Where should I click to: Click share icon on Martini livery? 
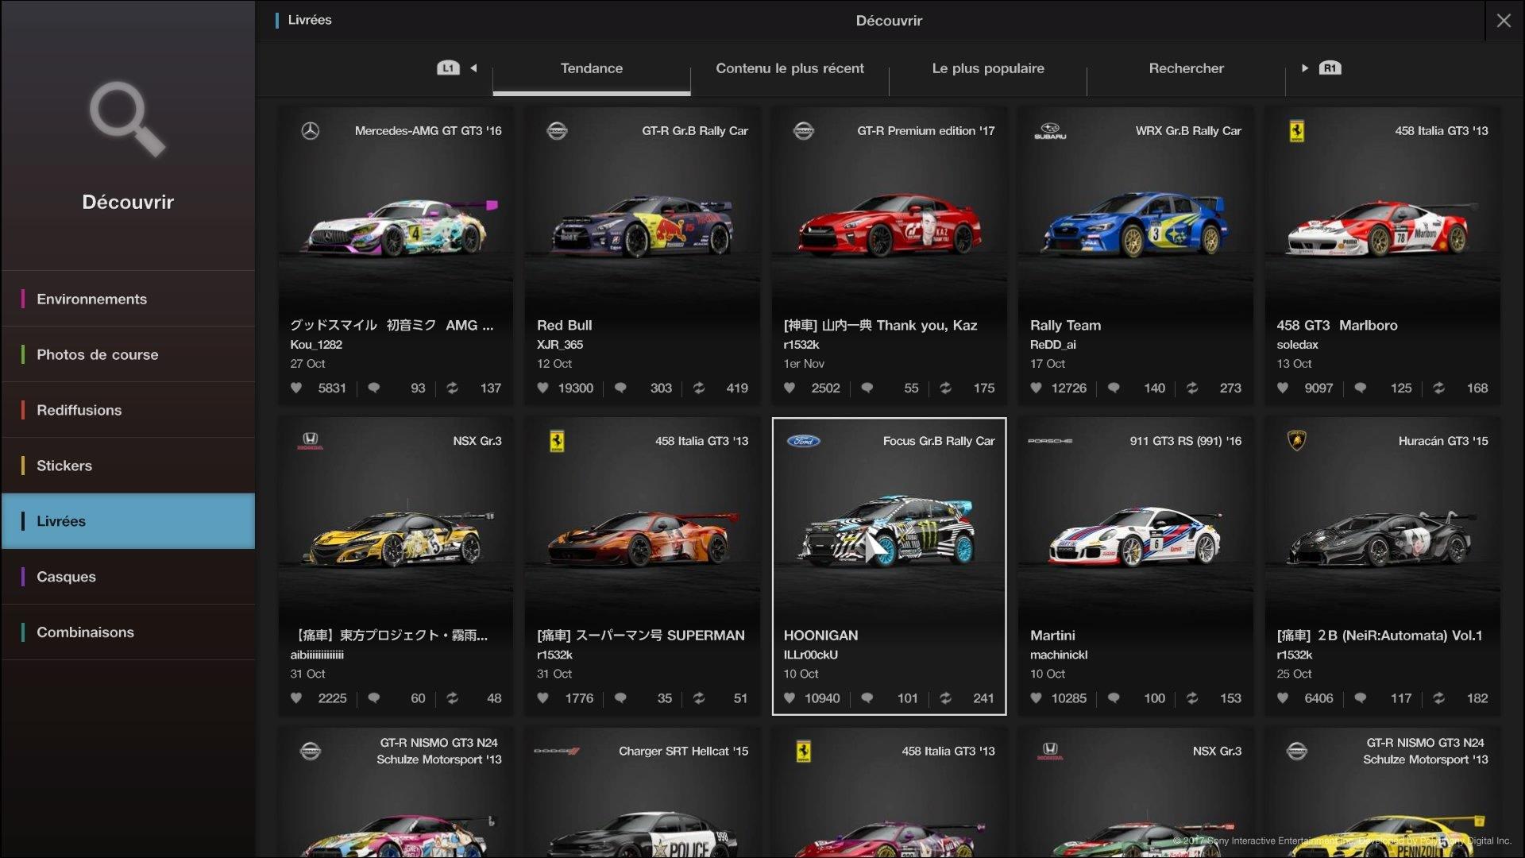[x=1192, y=698]
